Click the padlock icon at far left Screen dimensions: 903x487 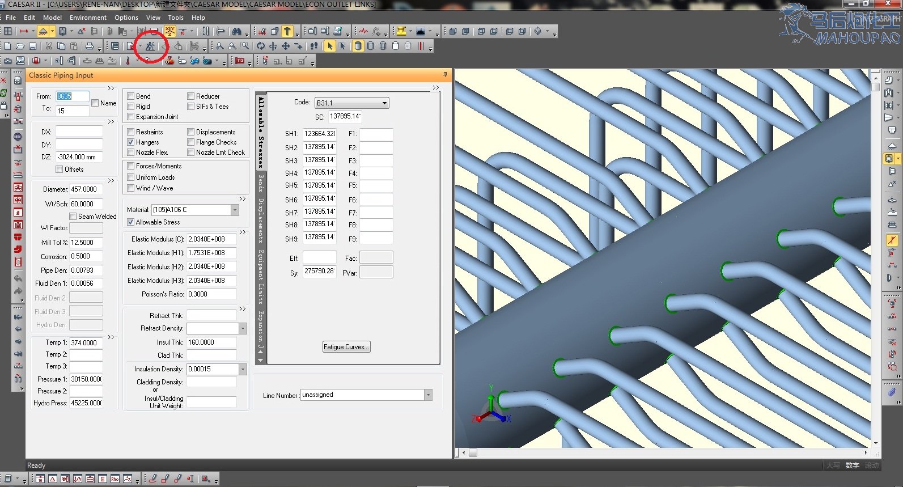tap(4, 106)
